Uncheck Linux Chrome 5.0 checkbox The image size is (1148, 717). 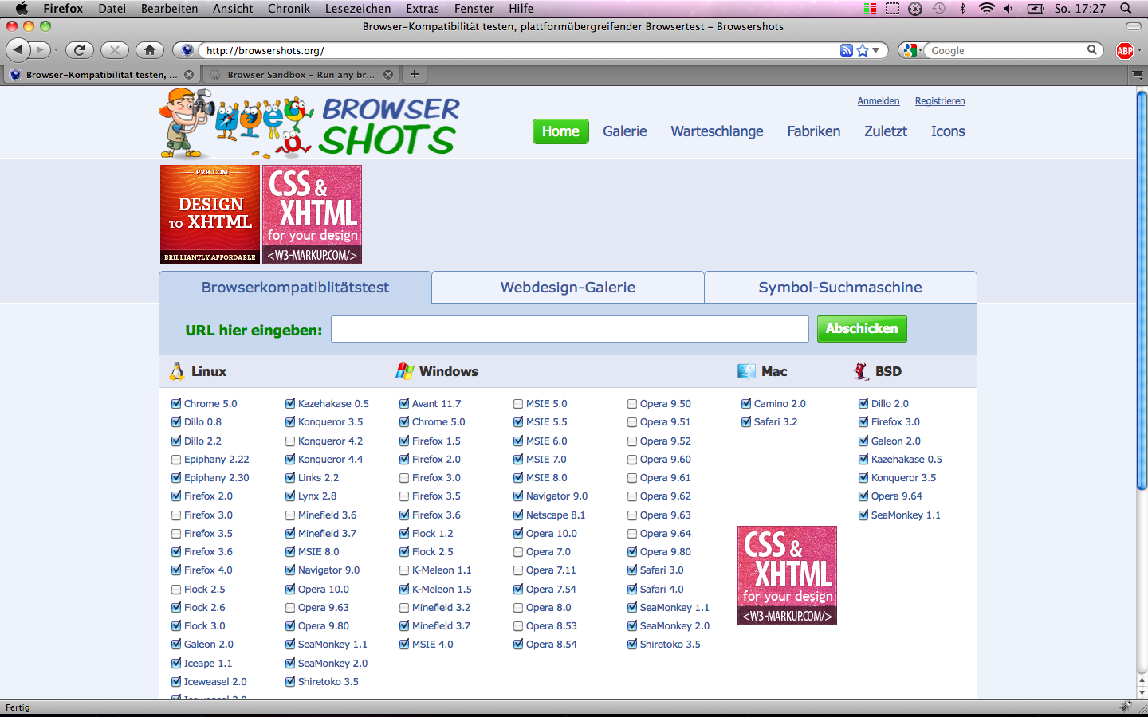[x=176, y=403]
